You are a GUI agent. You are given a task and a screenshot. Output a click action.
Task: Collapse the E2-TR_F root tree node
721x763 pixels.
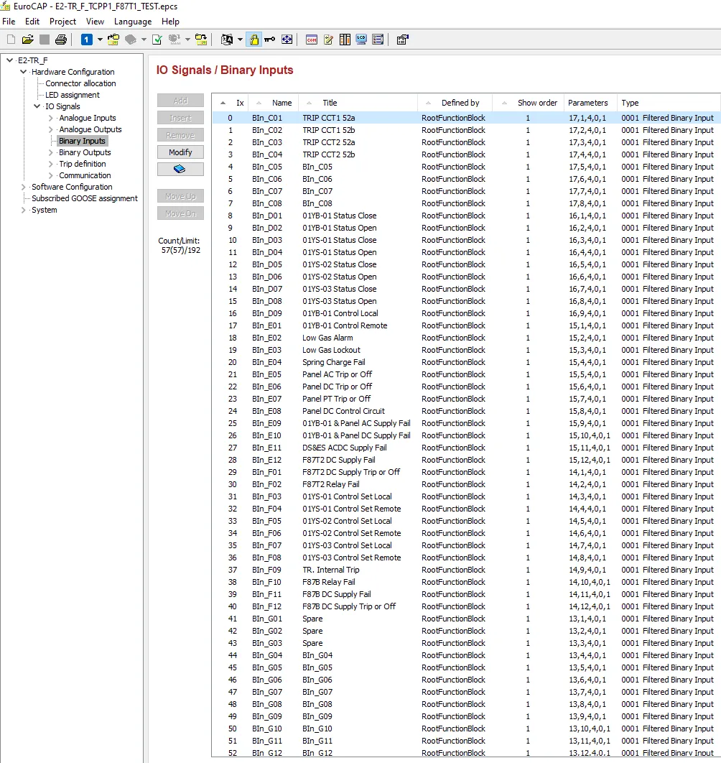coord(10,60)
